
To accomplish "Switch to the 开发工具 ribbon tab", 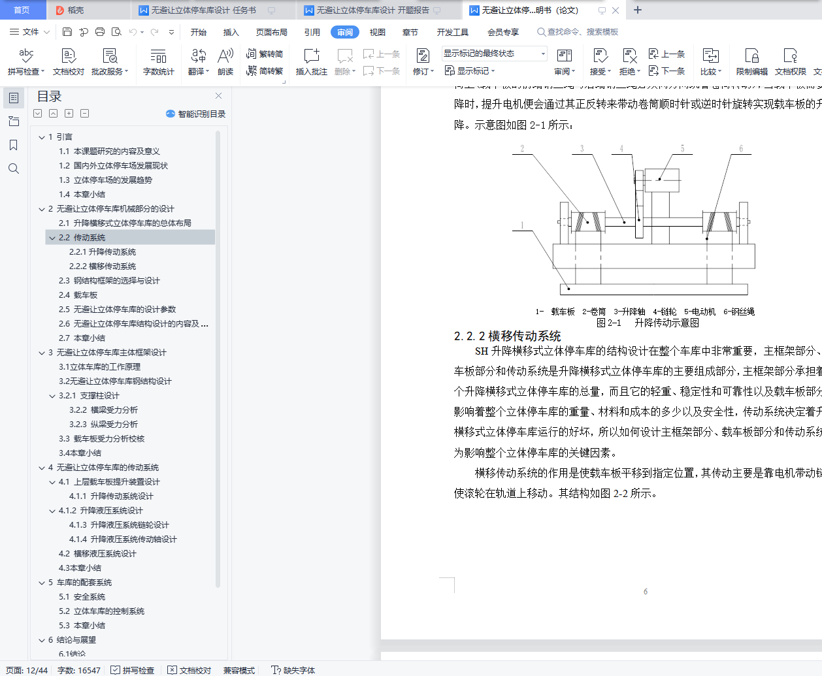I will [453, 32].
